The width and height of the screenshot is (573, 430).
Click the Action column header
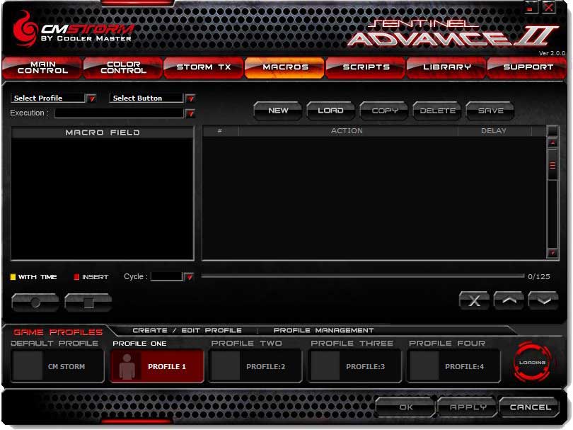347,130
